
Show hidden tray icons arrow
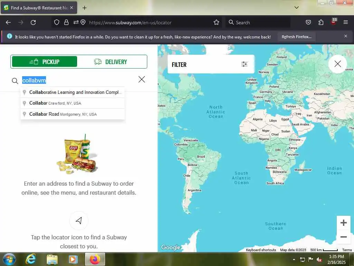click(x=294, y=259)
